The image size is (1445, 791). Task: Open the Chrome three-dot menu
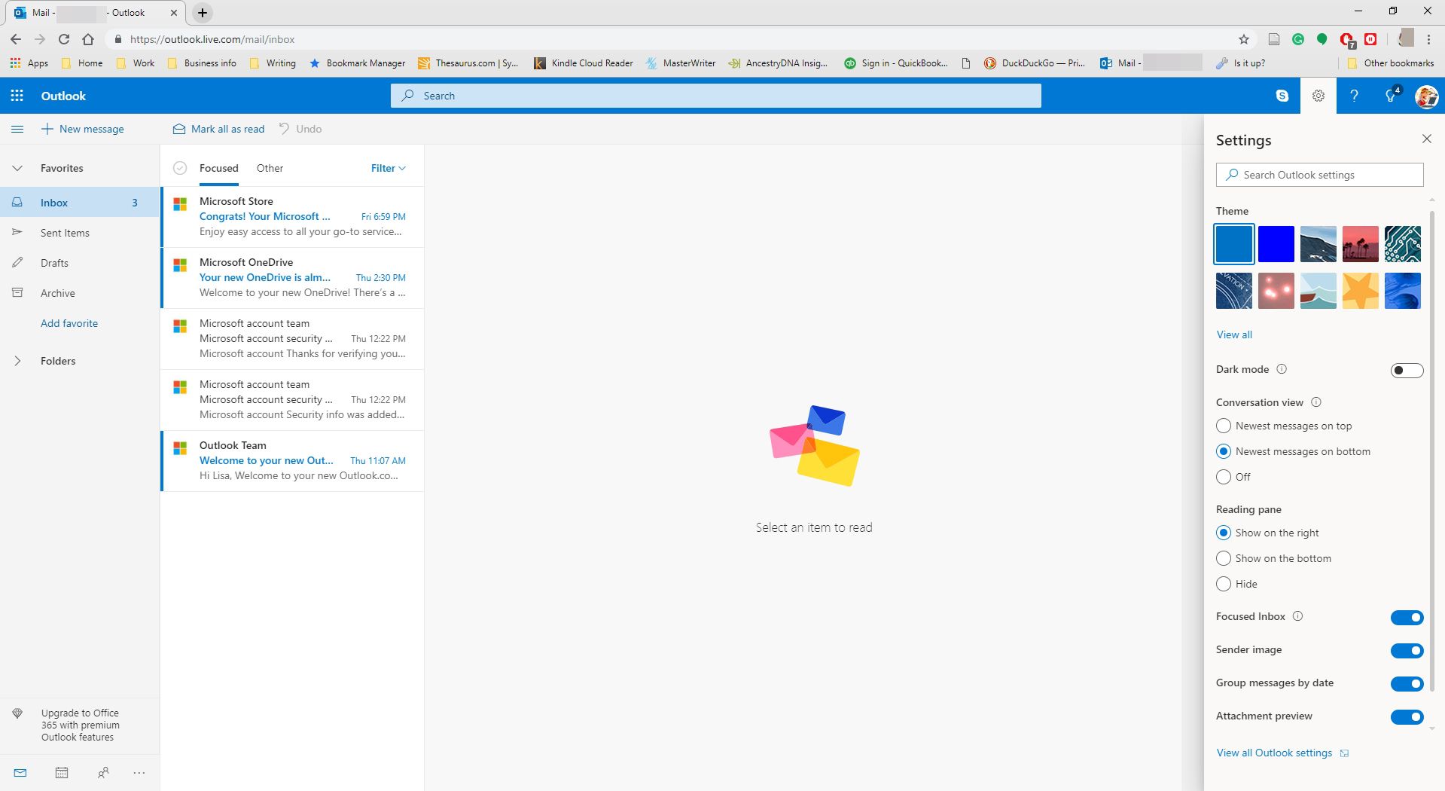(x=1428, y=39)
